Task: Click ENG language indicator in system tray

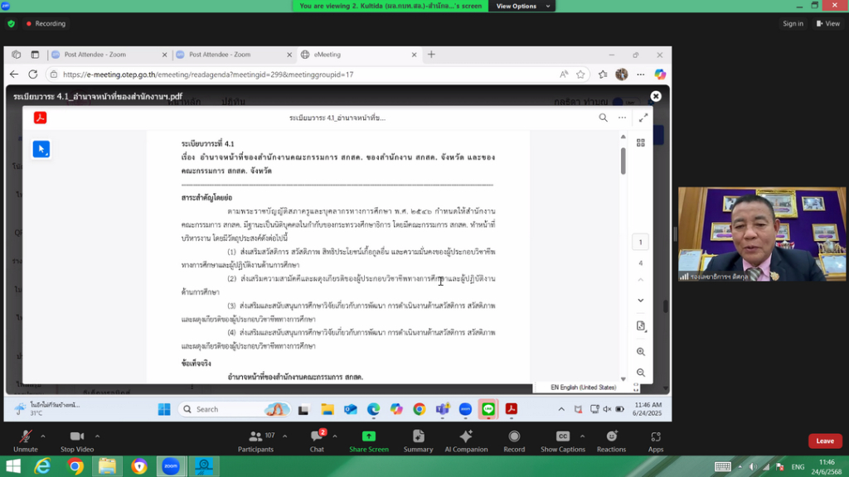Action: point(798,467)
